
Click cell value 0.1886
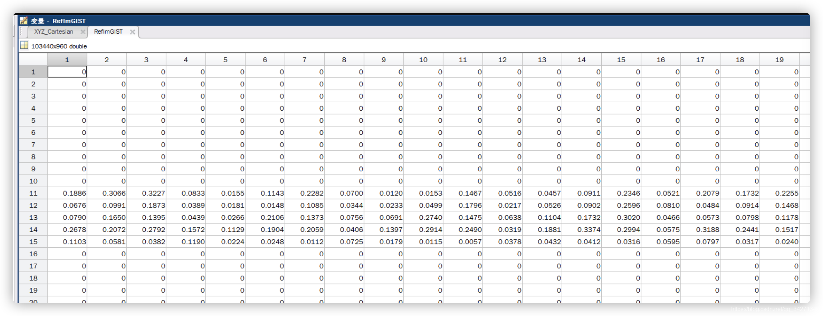74,193
